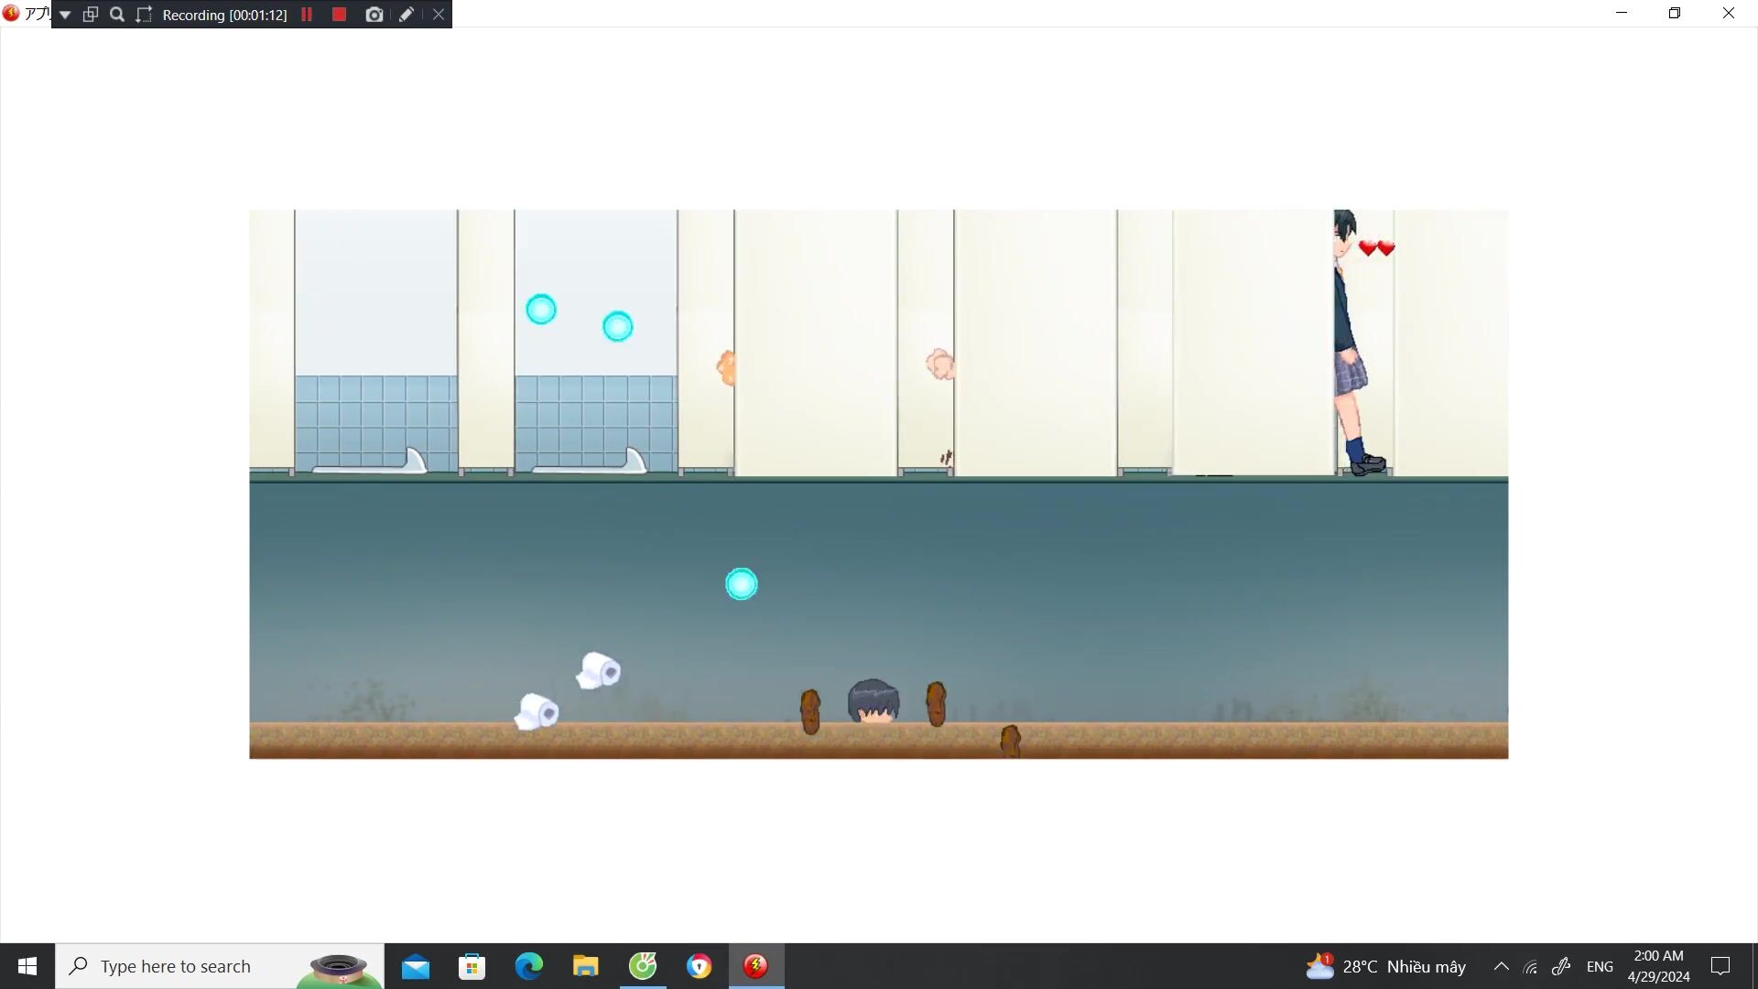This screenshot has height=989, width=1758.
Task: Click the magnifier zoom icon in recorder bar
Action: click(x=117, y=15)
